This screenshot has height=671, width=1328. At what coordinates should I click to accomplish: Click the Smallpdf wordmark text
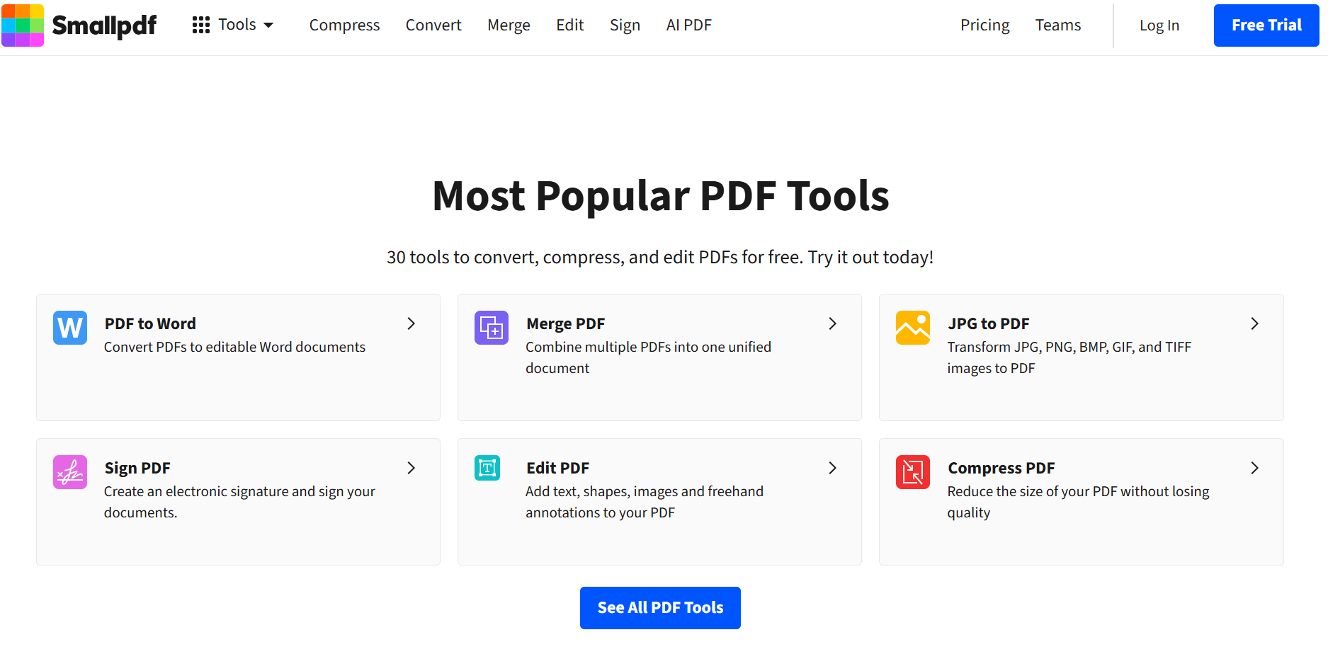point(104,25)
